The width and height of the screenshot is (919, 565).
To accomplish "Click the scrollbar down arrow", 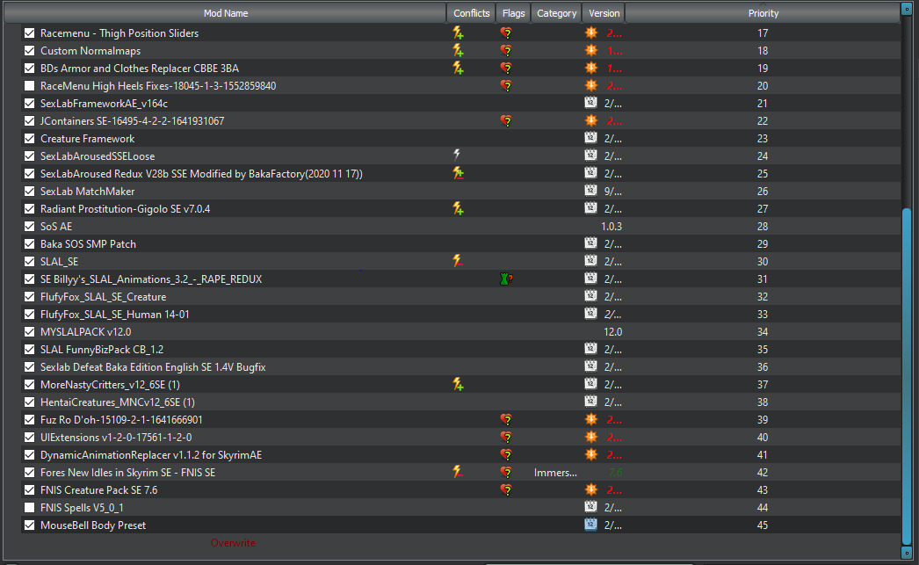I will [x=907, y=552].
